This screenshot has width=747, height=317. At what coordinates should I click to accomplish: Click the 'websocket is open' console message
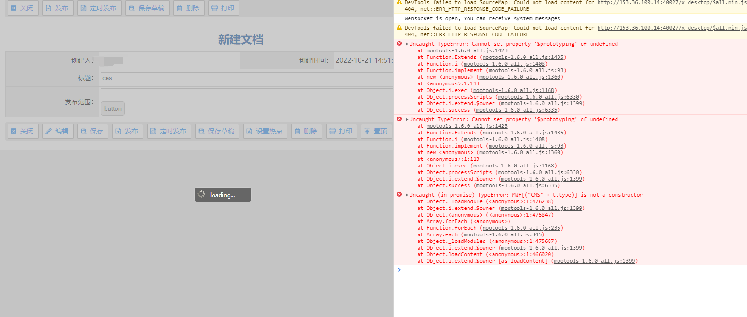click(482, 18)
